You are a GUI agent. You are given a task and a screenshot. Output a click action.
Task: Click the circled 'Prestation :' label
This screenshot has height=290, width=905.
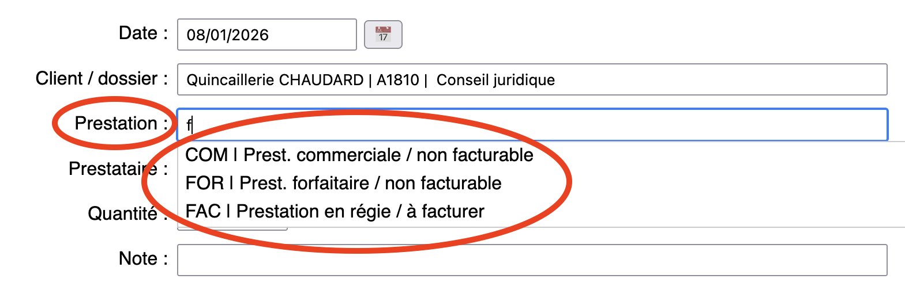click(x=121, y=123)
